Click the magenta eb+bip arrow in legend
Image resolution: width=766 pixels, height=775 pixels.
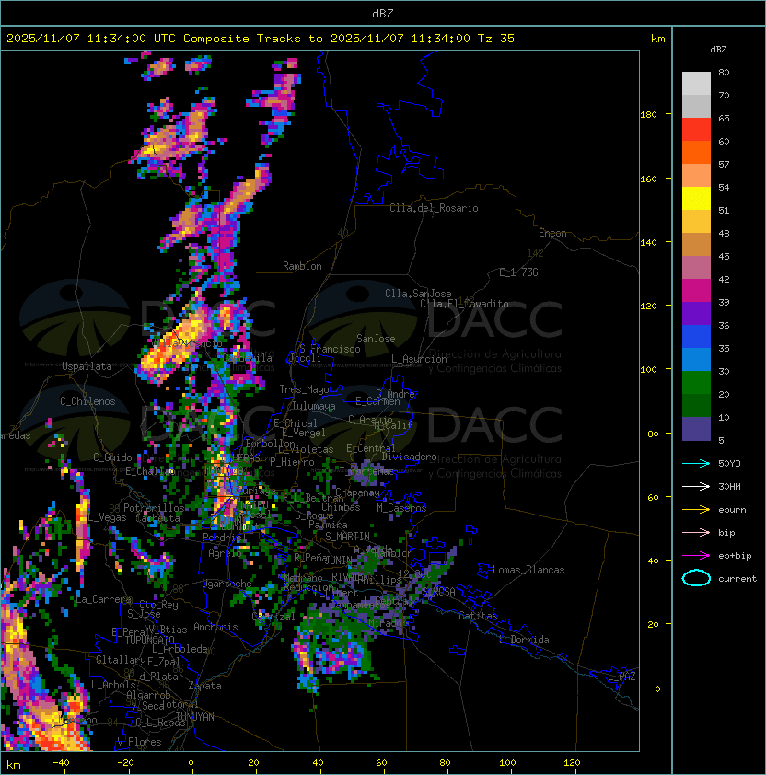696,556
